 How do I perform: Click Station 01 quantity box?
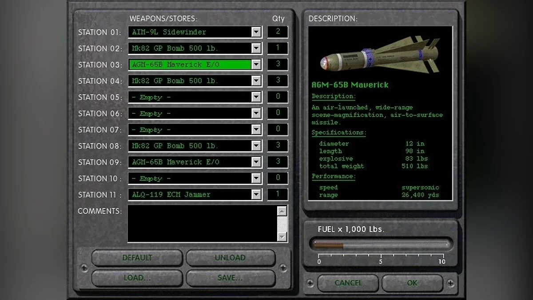click(x=278, y=32)
